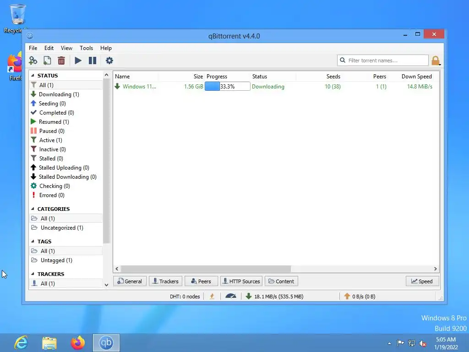Click the qBittorrent taskbar button
The height and width of the screenshot is (352, 469).
tap(106, 343)
